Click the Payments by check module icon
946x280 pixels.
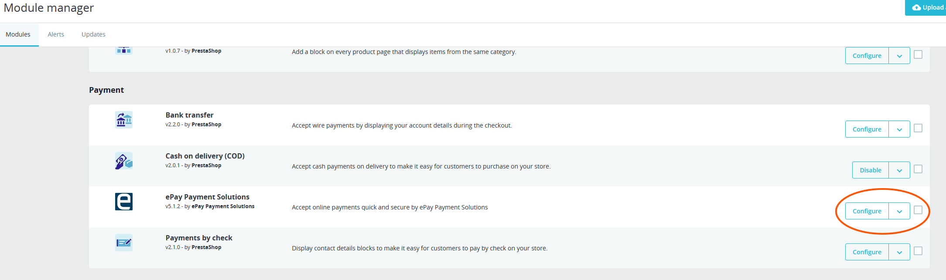click(124, 243)
